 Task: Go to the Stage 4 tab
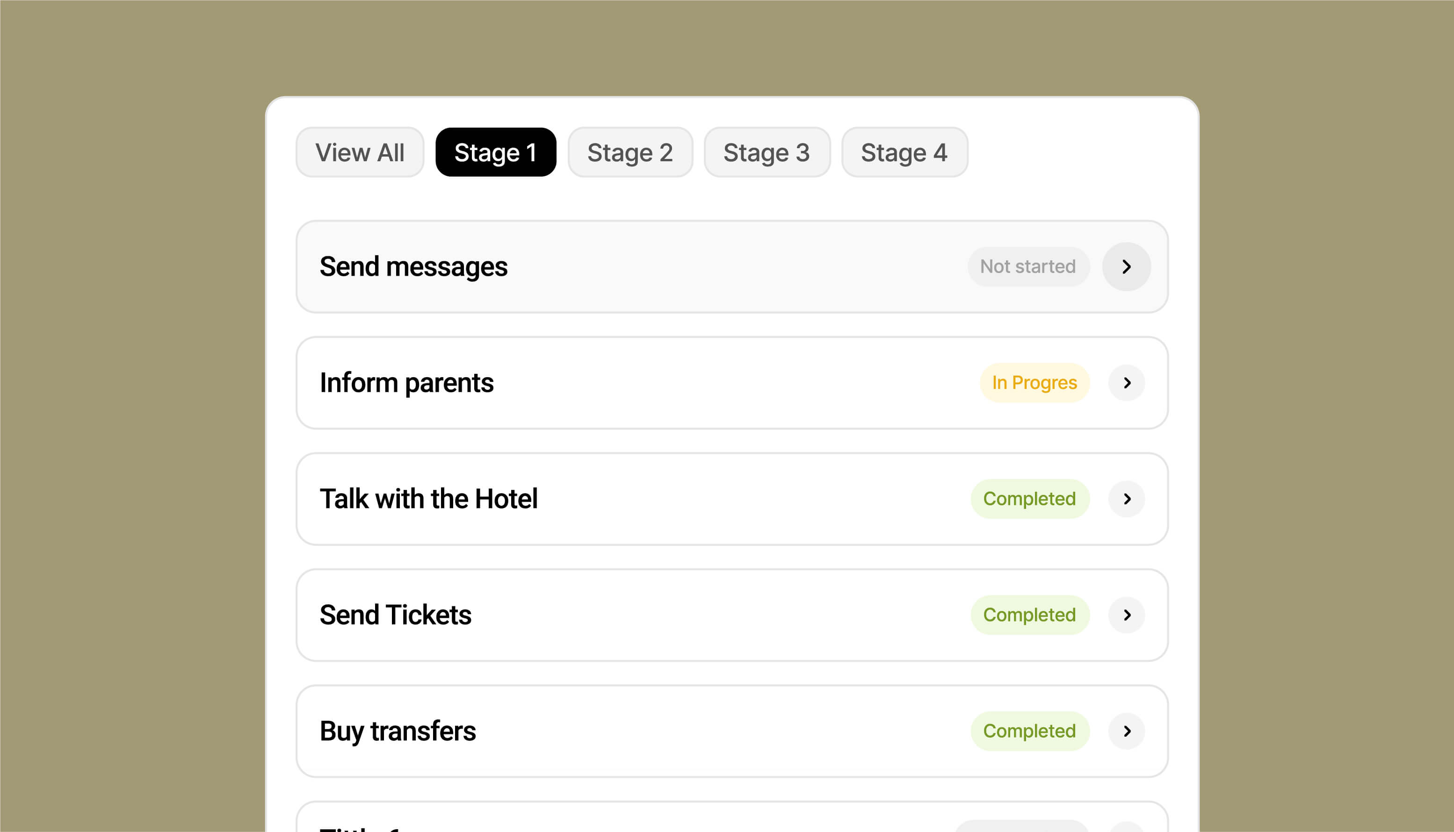tap(904, 152)
